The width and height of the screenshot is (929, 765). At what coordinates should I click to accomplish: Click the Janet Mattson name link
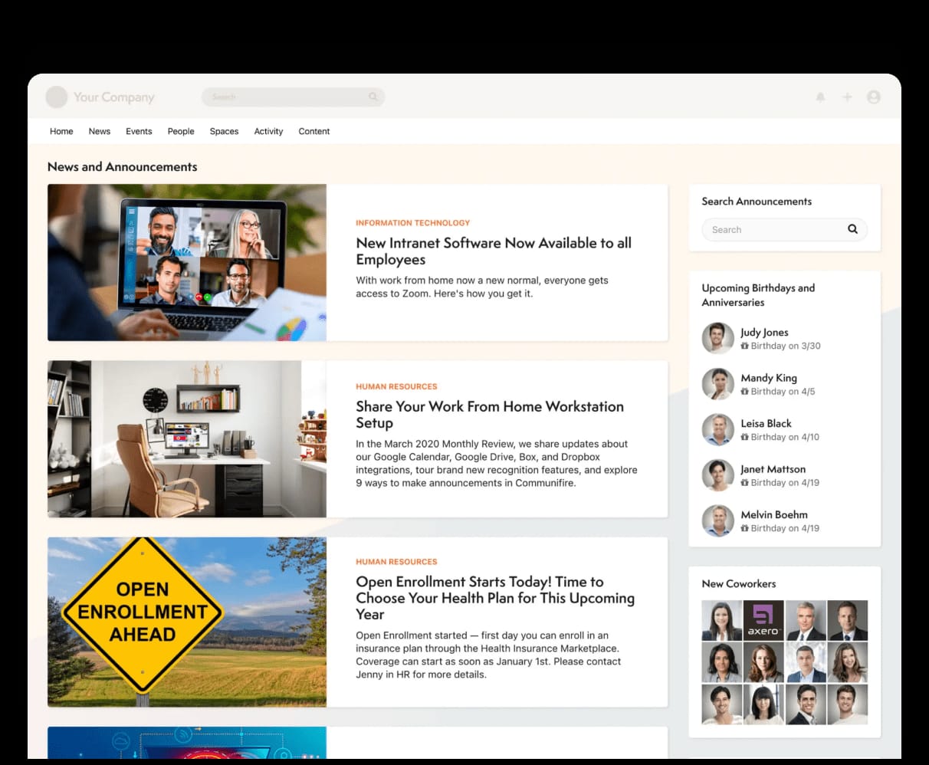[x=773, y=469]
